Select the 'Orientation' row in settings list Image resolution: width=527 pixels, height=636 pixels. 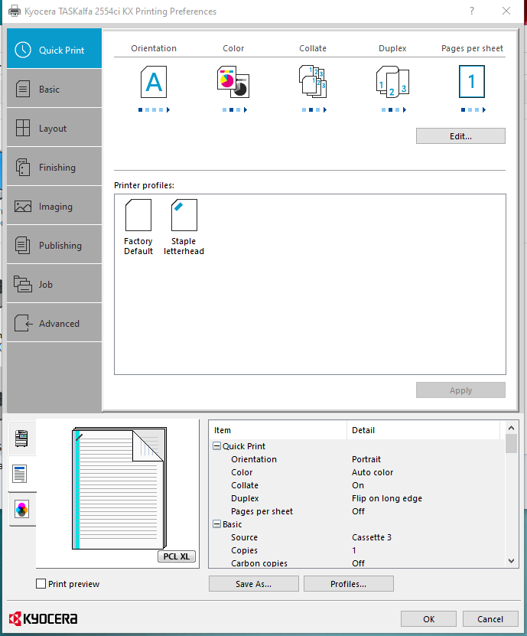pos(357,459)
